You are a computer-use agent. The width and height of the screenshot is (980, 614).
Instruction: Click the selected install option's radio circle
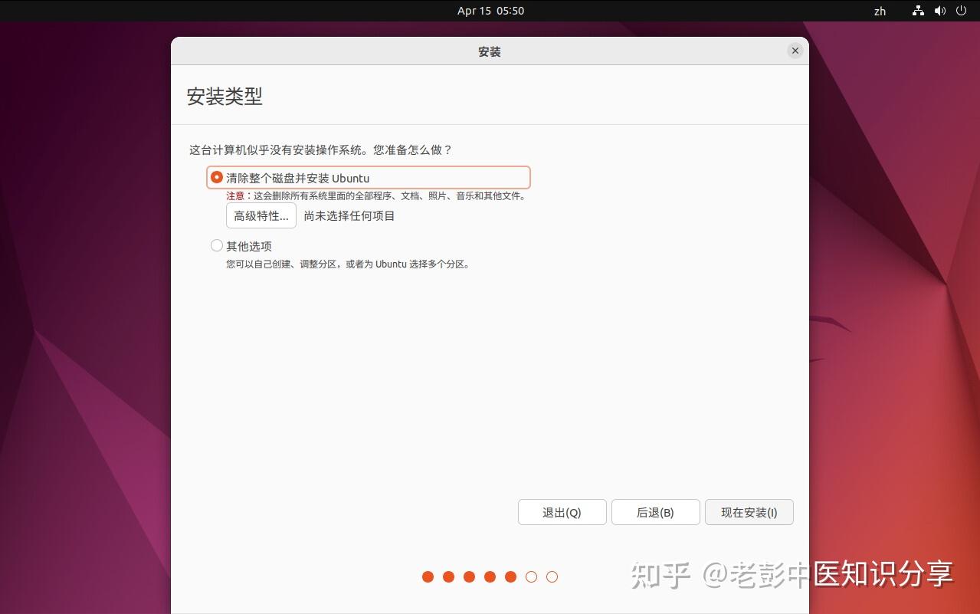point(217,177)
